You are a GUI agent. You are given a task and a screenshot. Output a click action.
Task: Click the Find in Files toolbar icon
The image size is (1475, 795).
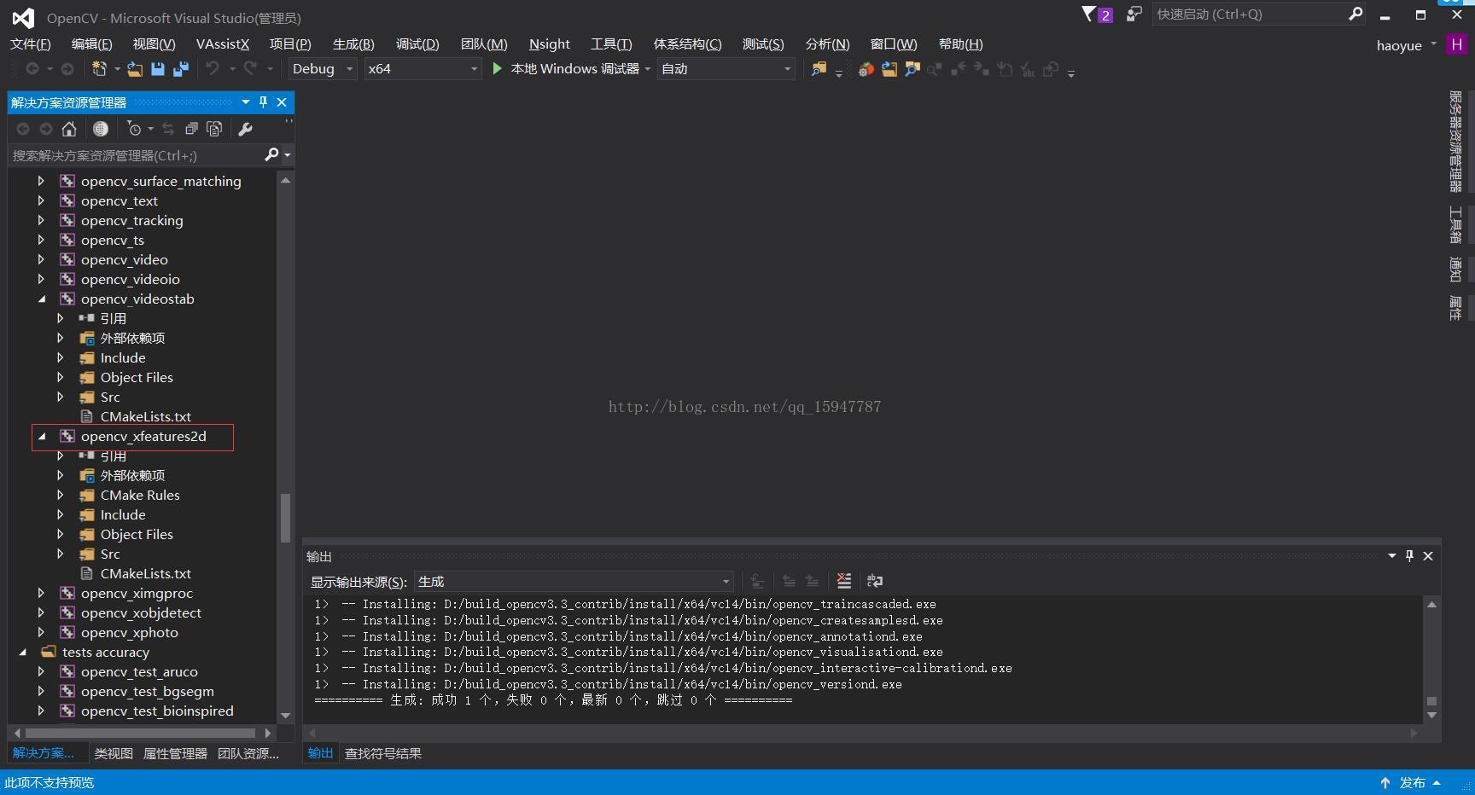pos(819,69)
